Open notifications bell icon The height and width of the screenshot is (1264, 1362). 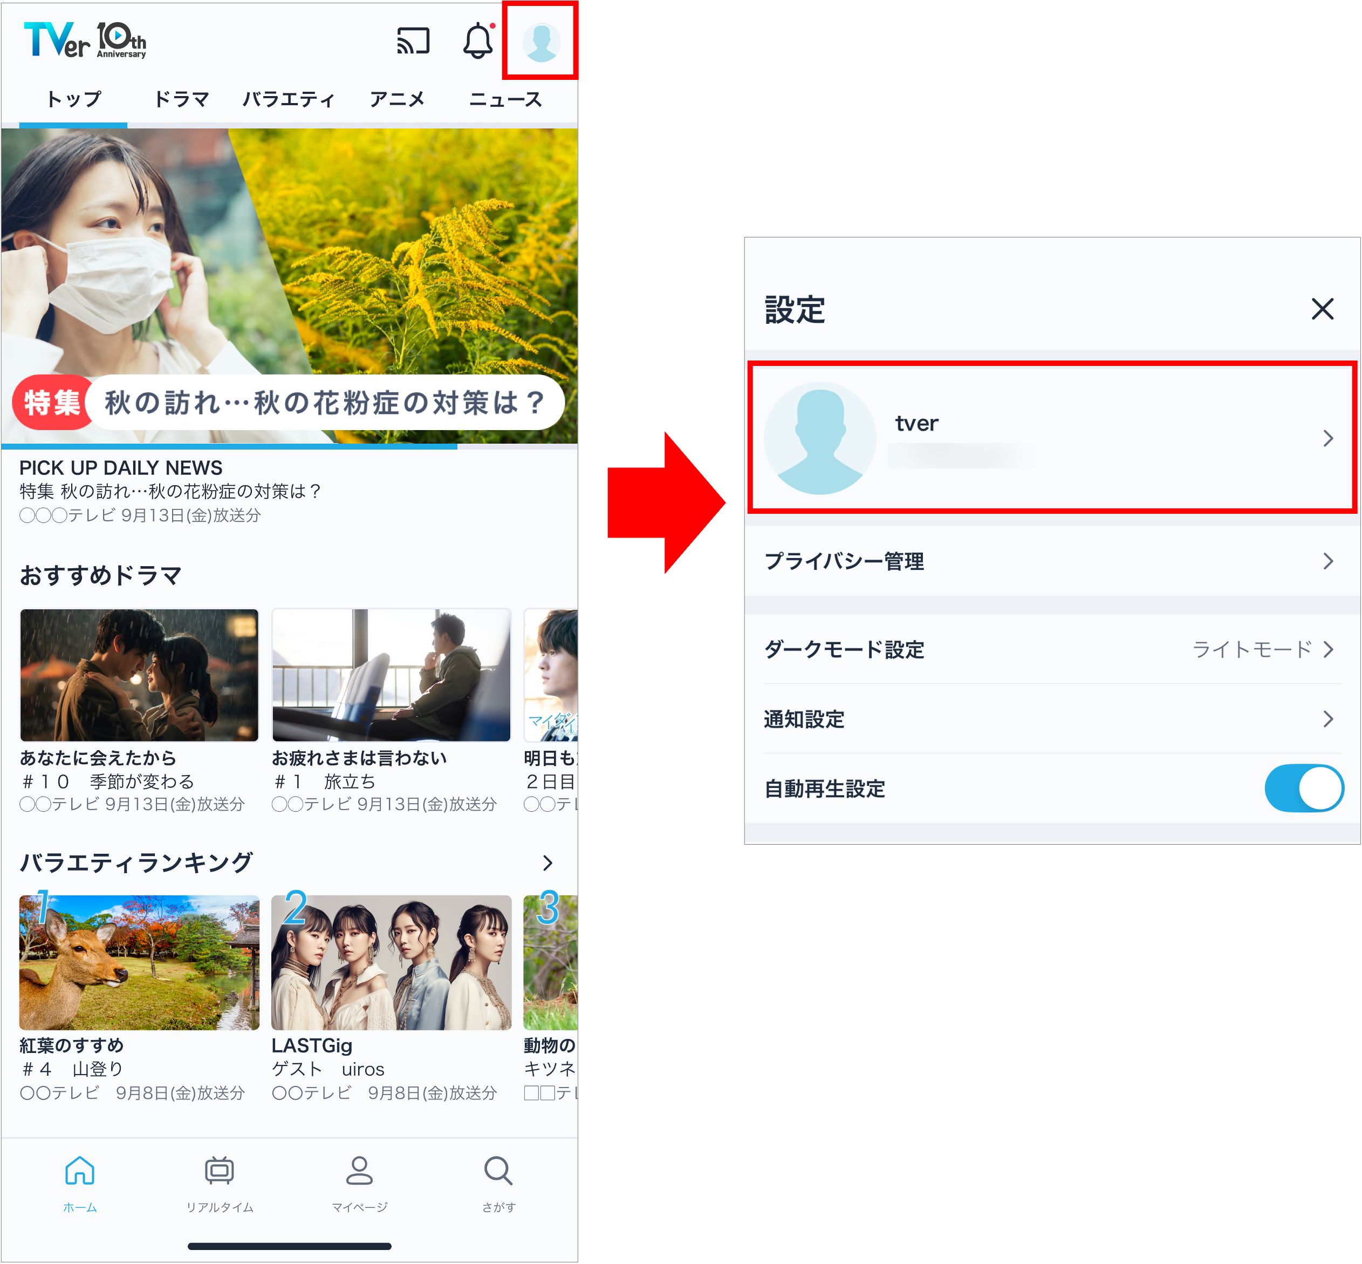(478, 41)
